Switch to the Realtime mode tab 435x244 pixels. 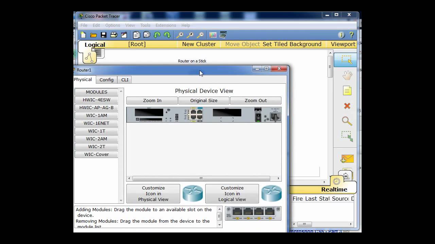[334, 189]
